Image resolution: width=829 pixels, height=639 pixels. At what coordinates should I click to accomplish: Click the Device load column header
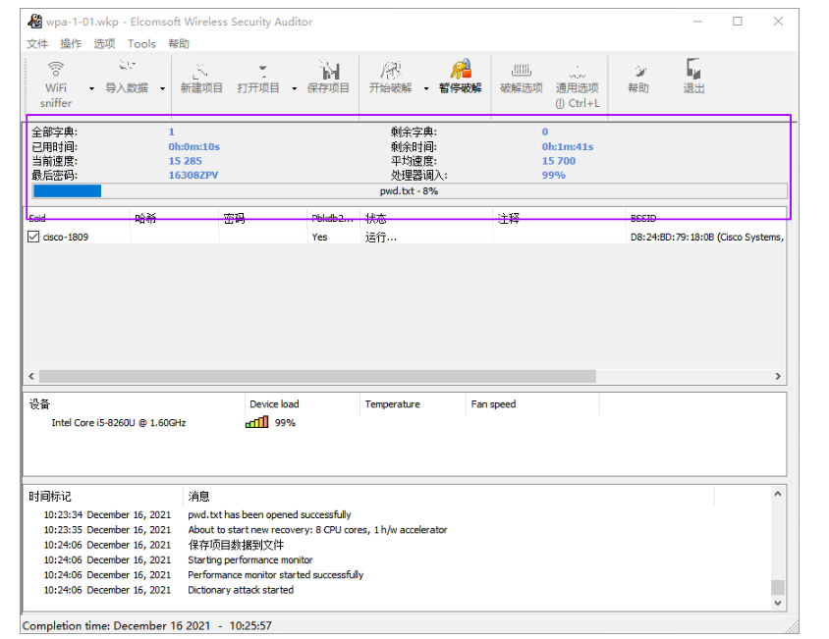coord(302,403)
